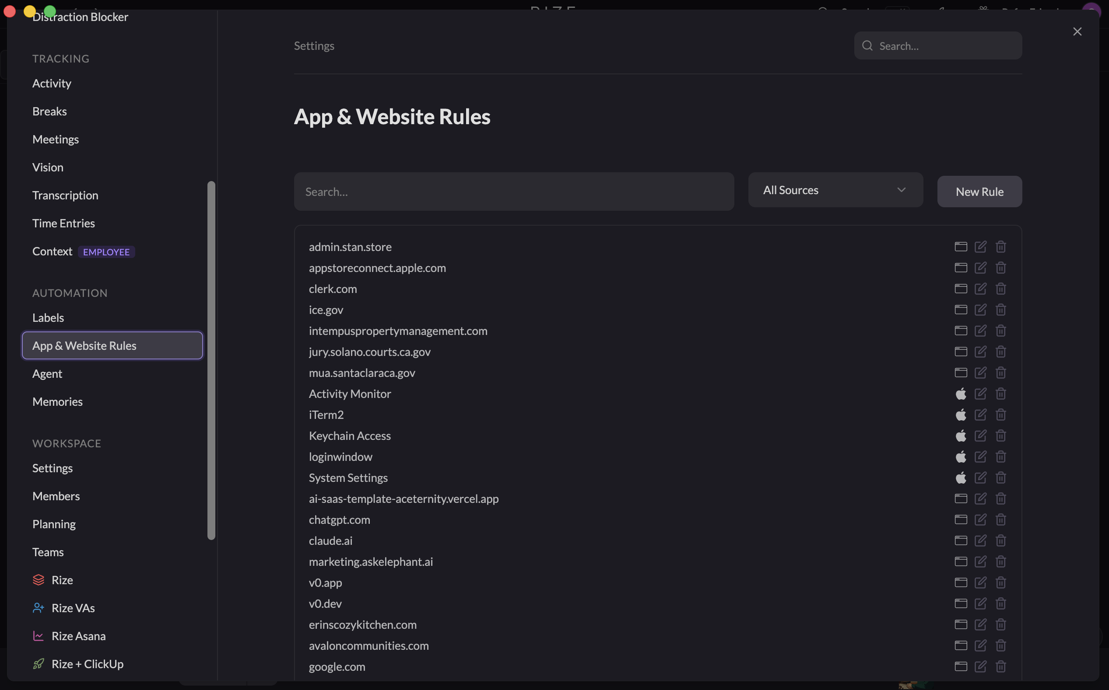The width and height of the screenshot is (1109, 690).
Task: Open the Memories section
Action: pos(57,402)
